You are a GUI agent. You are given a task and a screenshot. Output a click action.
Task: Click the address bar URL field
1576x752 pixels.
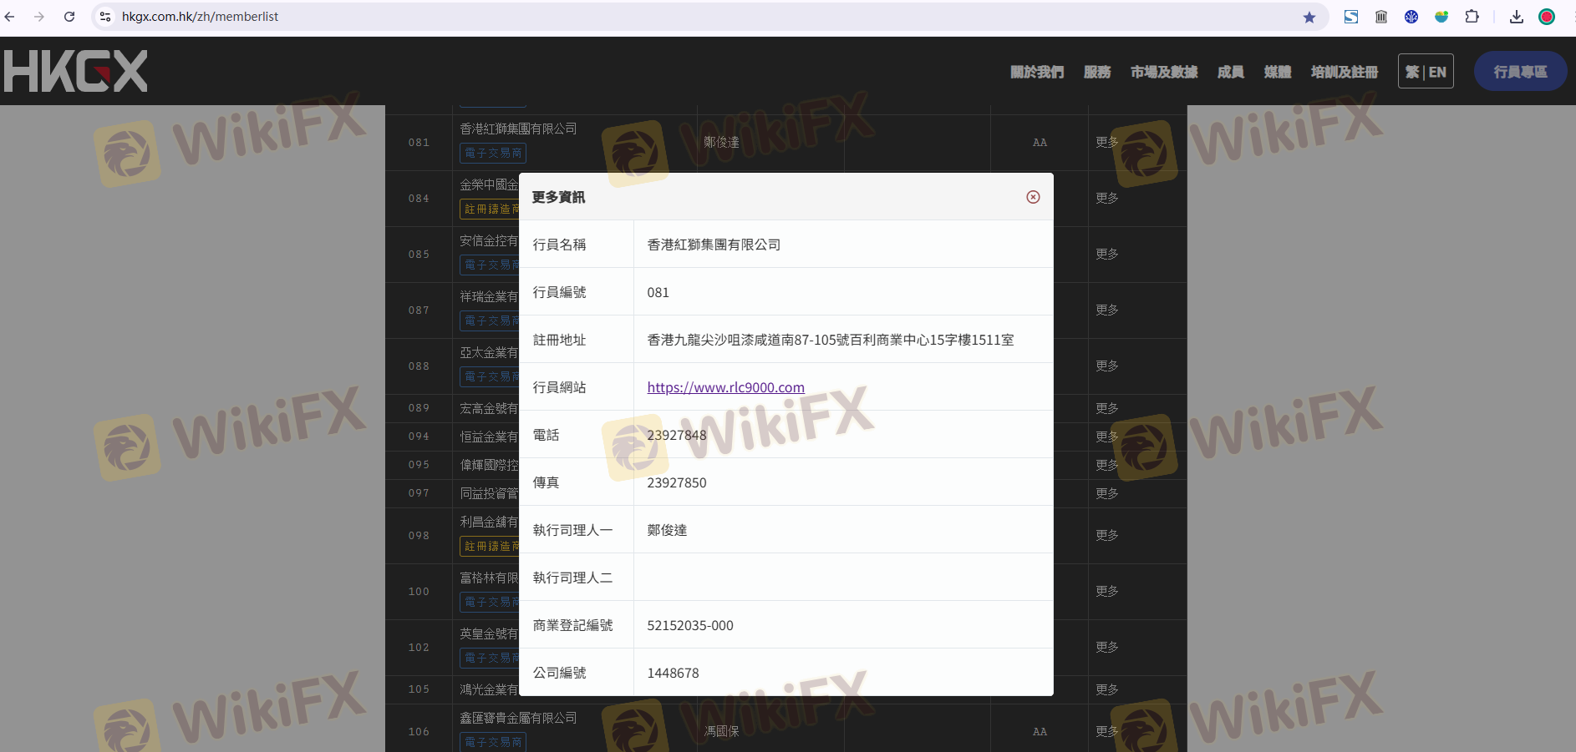tap(669, 17)
